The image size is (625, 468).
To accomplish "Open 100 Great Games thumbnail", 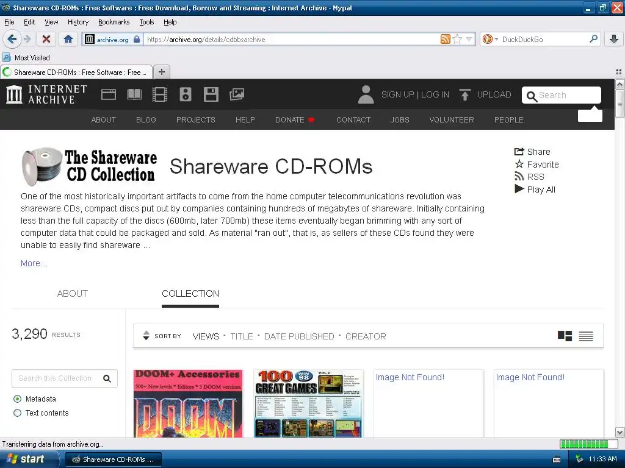I will [308, 403].
